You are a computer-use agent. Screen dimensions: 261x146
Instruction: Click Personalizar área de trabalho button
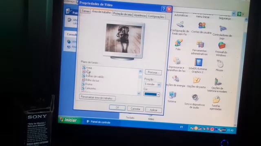[x=97, y=98]
